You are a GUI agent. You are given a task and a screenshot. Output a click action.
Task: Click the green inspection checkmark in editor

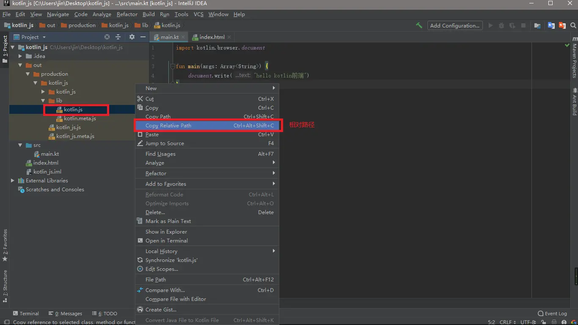[567, 45]
